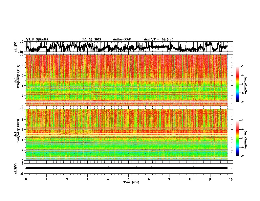Click the "5" tick on the Time axis
The height and width of the screenshot is (201, 260).
coord(128,179)
